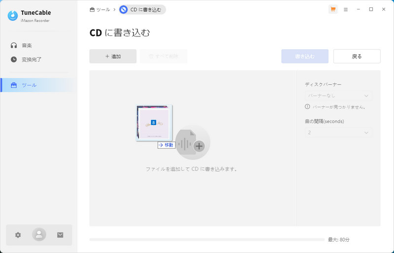
Task: Open the 曲の間隔 seconds dropdown
Action: point(338,132)
